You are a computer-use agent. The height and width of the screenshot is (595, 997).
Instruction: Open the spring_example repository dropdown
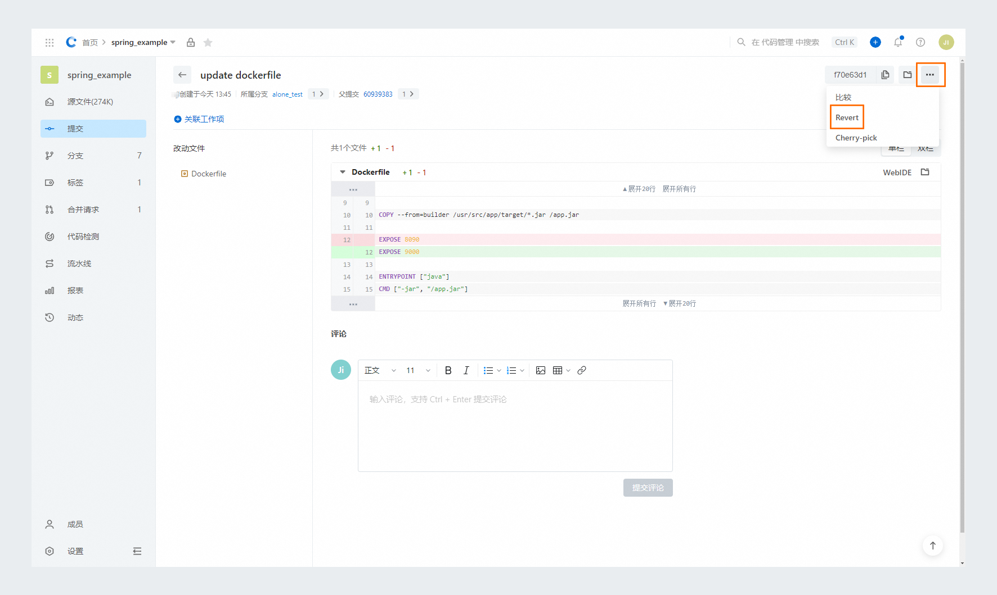pyautogui.click(x=143, y=42)
